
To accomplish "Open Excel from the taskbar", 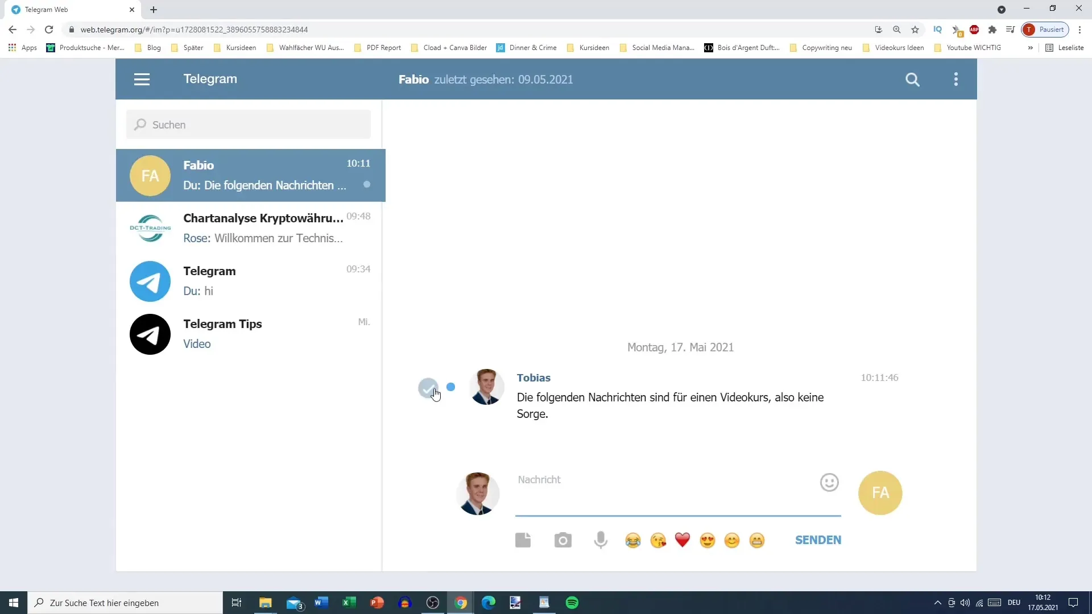I will click(349, 603).
